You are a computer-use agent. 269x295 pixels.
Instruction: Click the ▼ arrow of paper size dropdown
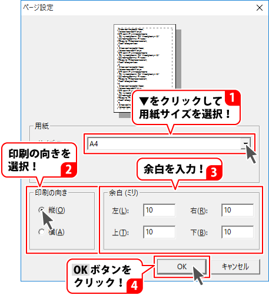point(245,143)
